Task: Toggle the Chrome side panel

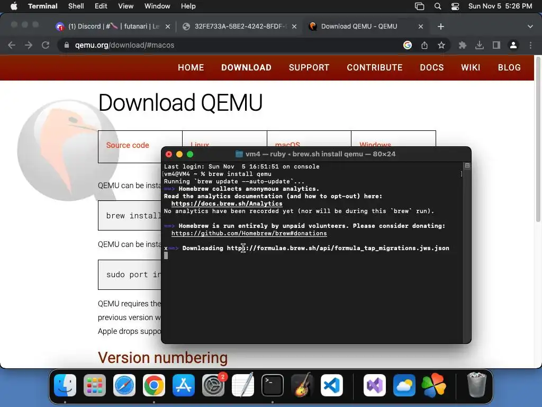Action: 496,46
